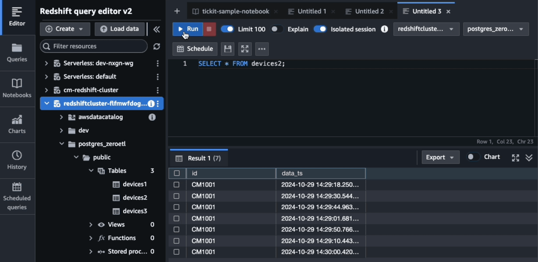Collapse the results pane with double-chevron
Viewport: 538px width, 262px height.
coord(529,158)
